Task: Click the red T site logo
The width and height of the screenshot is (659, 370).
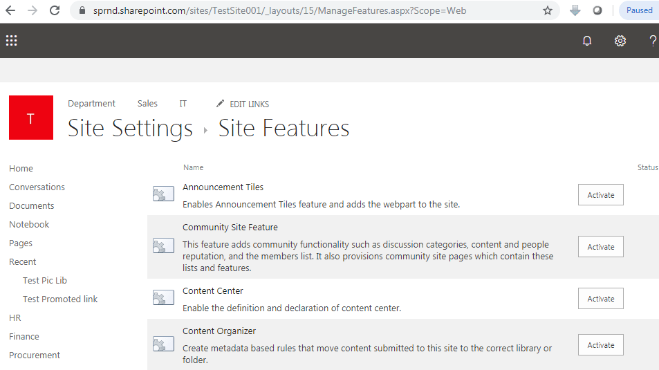Action: tap(31, 118)
